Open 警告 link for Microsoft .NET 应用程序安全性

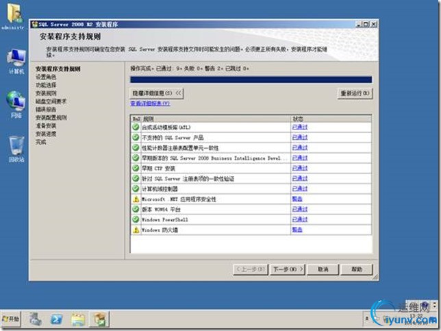tap(297, 199)
